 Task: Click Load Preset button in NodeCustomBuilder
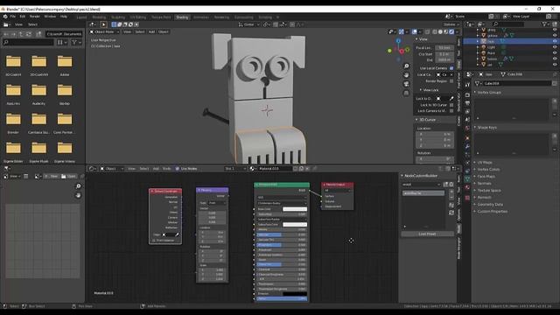(x=427, y=234)
